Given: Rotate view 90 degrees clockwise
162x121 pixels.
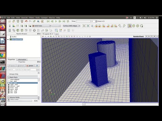Looking at the screenshot, I should 120,26.
